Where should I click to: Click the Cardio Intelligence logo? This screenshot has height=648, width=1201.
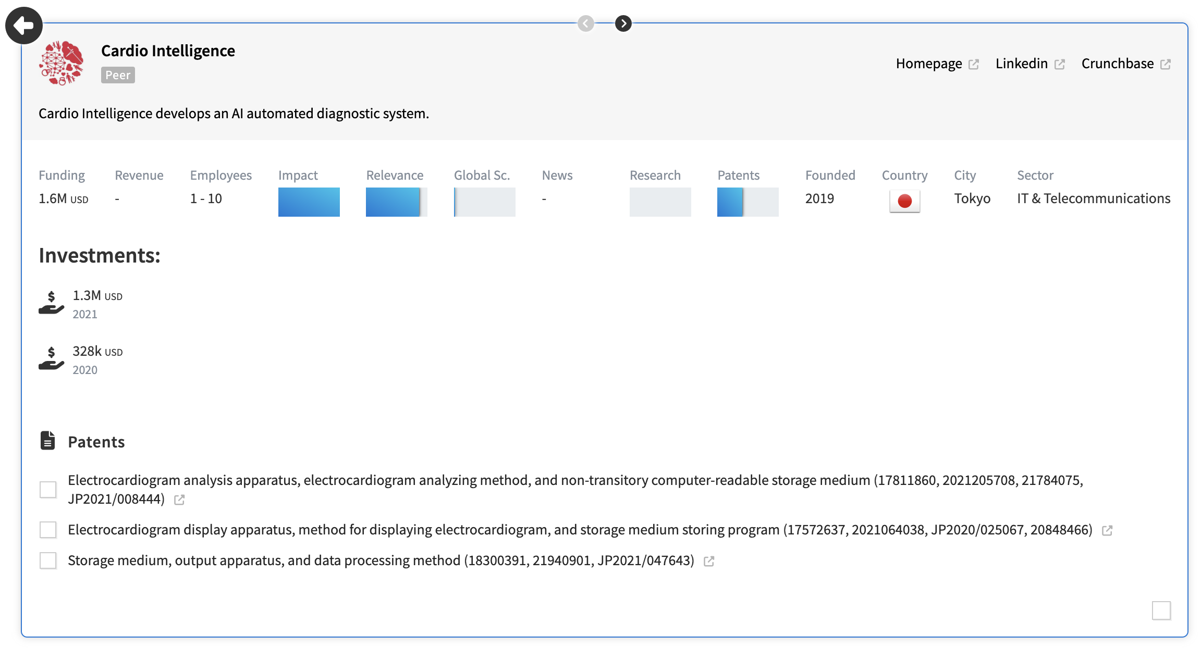pyautogui.click(x=62, y=63)
